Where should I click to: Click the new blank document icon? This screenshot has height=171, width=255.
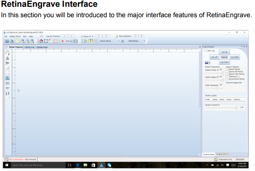(17, 41)
